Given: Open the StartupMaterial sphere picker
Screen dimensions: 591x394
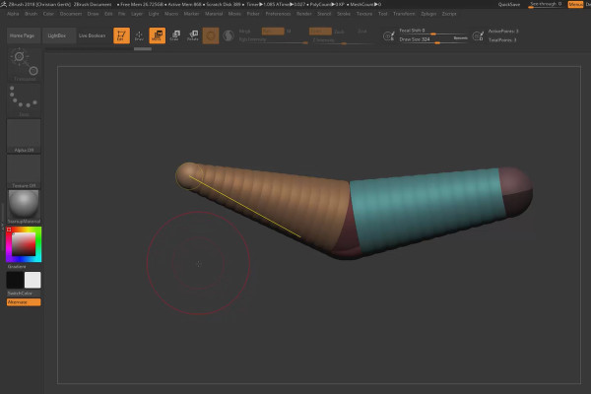Looking at the screenshot, I should pyautogui.click(x=24, y=207).
